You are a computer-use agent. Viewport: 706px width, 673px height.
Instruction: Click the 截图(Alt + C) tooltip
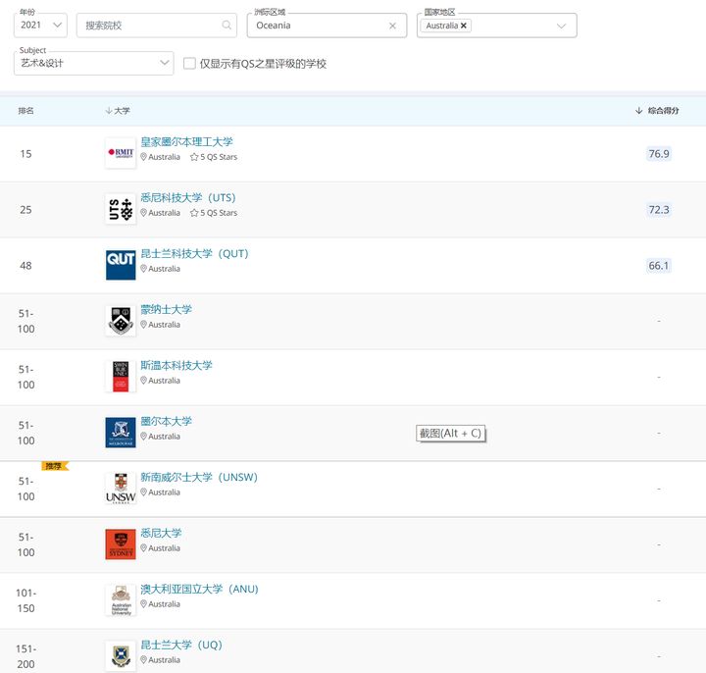tap(451, 434)
